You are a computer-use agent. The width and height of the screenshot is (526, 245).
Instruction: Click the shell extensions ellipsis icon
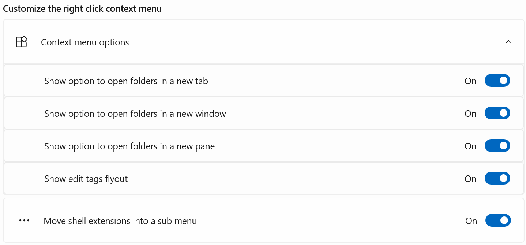[x=25, y=220]
